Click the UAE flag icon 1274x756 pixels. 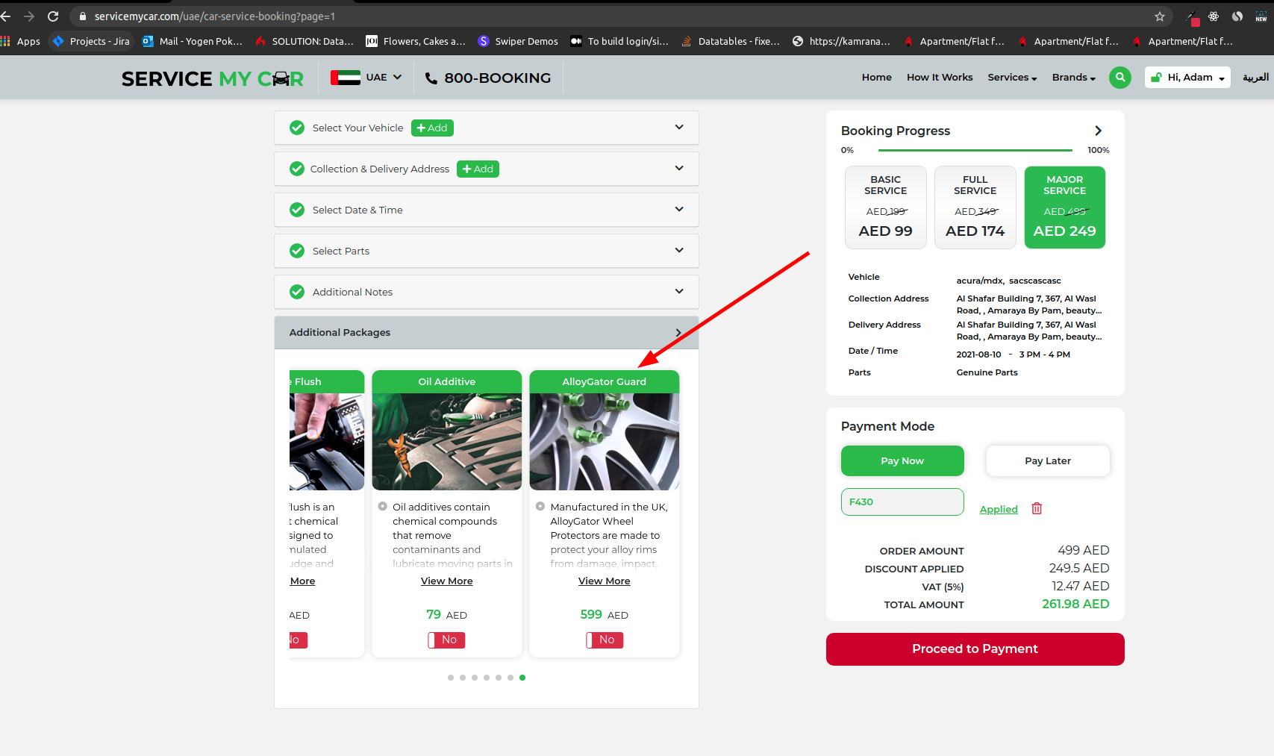coord(346,78)
